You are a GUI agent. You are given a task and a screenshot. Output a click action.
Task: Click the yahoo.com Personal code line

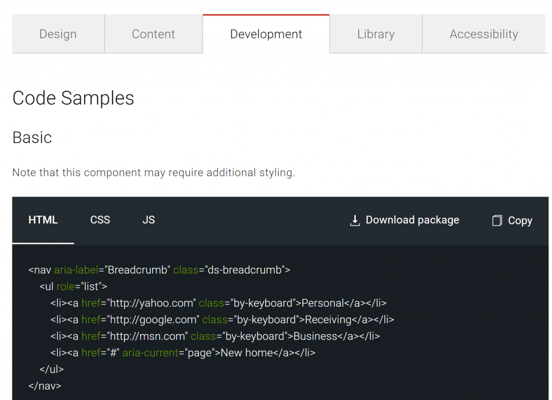218,303
